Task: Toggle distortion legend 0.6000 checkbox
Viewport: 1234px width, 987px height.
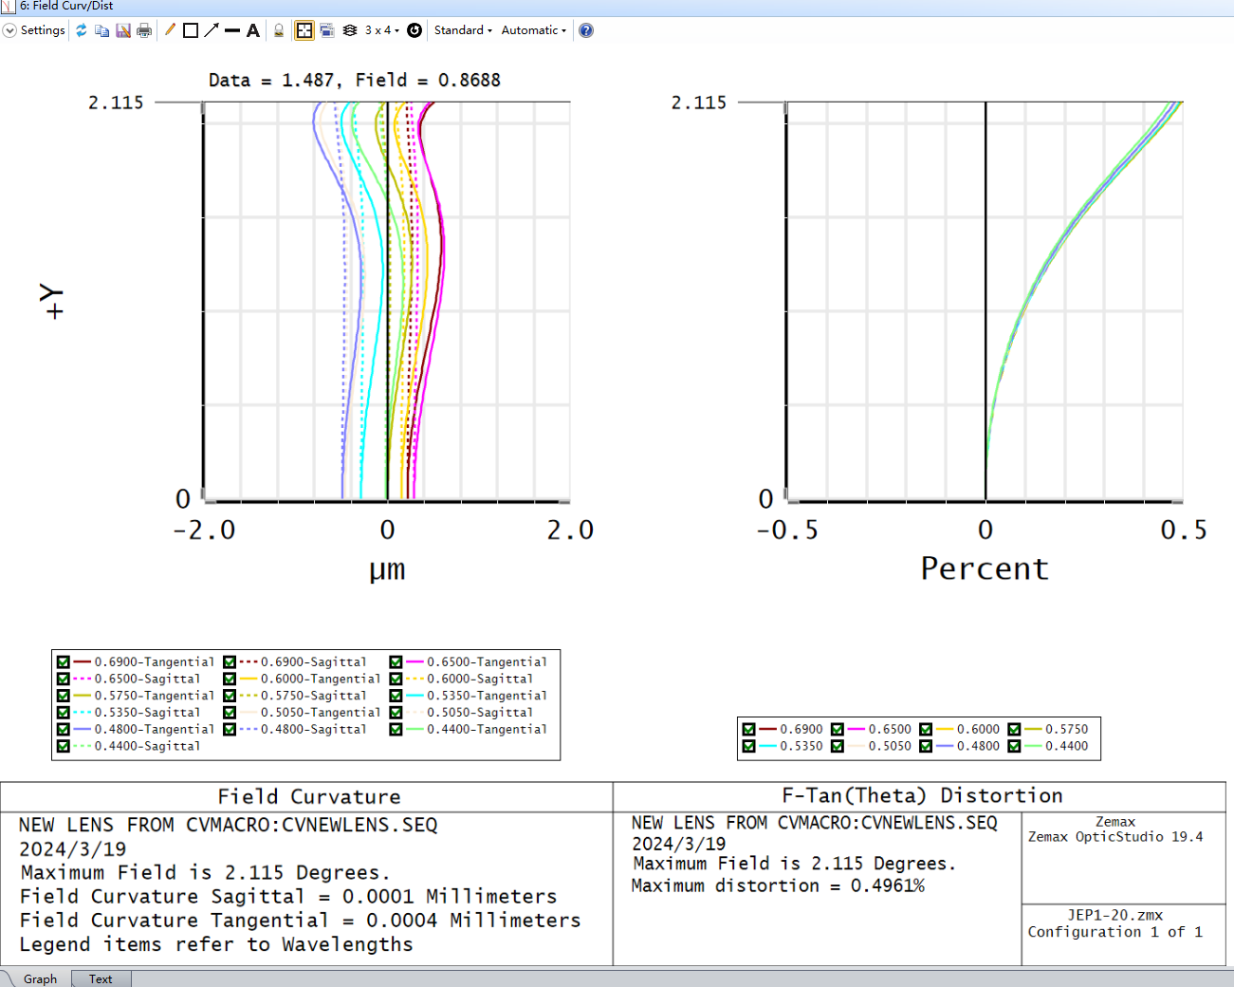Action: coord(926,730)
